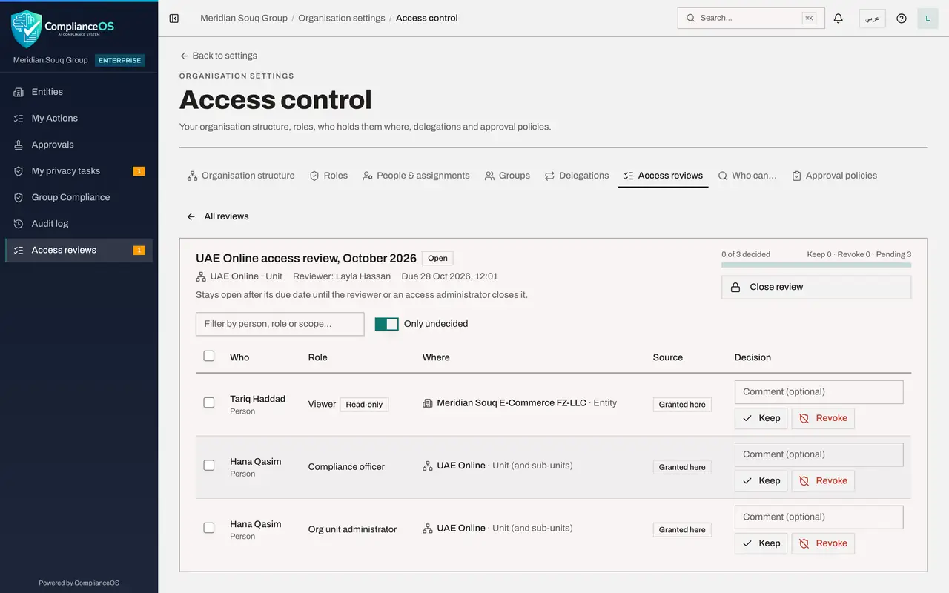Screen dimensions: 949x593
Task: Switch to the Organisation structure tab
Action: coord(241,176)
